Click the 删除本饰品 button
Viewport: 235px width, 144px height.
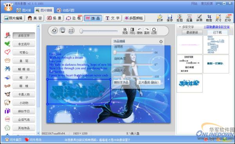pos(121,82)
